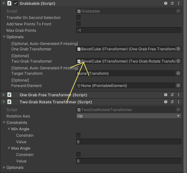Click Max Grab Points input field
The width and height of the screenshot is (187, 173).
(x=129, y=30)
